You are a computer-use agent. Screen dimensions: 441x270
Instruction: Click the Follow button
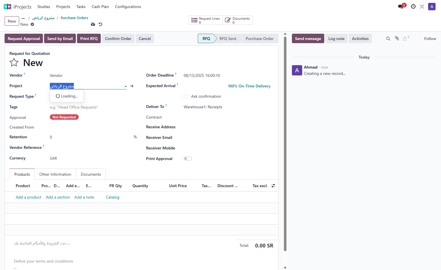430,39
